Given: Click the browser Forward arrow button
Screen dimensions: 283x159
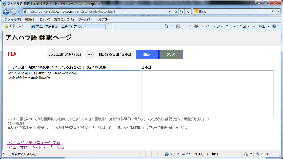Looking at the screenshot, I should [x=13, y=12].
